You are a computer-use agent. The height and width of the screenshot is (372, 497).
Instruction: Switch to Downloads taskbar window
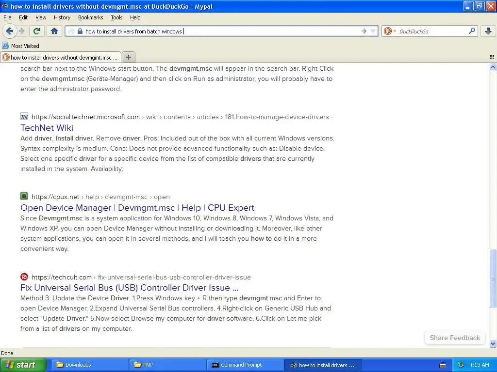(x=90, y=365)
